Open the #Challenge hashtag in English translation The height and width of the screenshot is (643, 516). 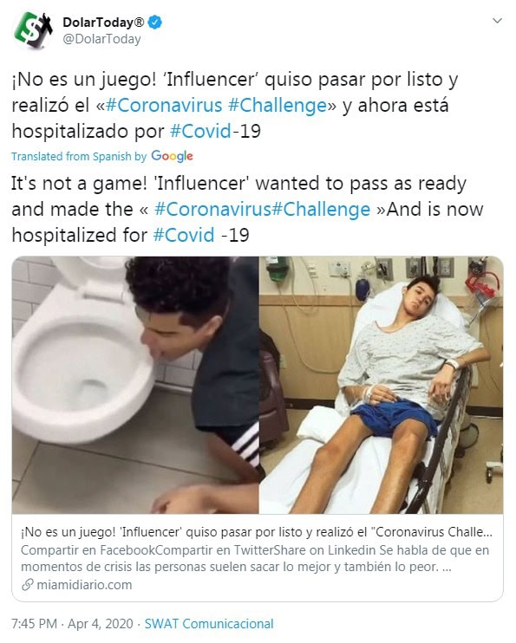pyautogui.click(x=321, y=210)
